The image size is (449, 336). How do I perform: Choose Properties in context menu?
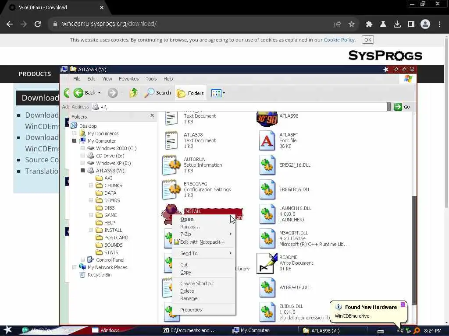[203, 310]
